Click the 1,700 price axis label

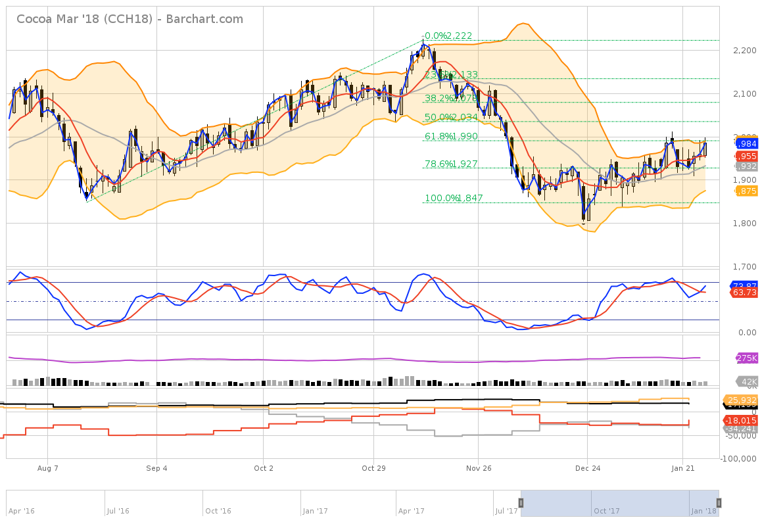tap(744, 267)
